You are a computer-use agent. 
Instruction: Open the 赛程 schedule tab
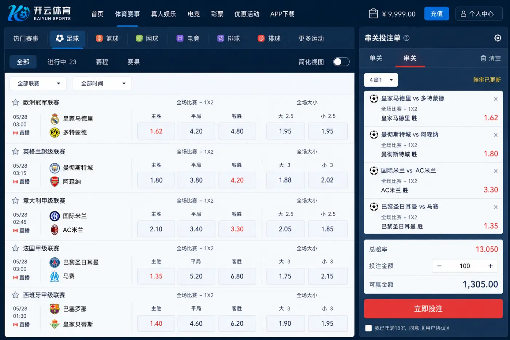tap(102, 62)
